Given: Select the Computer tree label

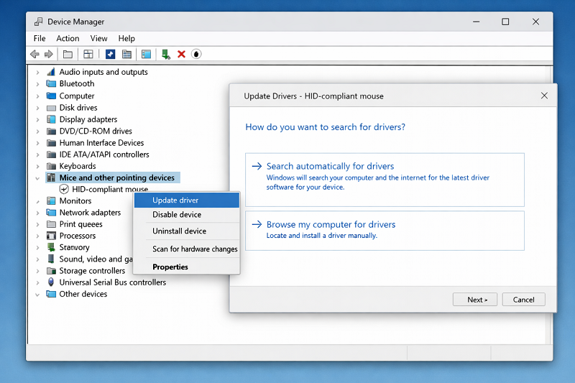Looking at the screenshot, I should 77,96.
